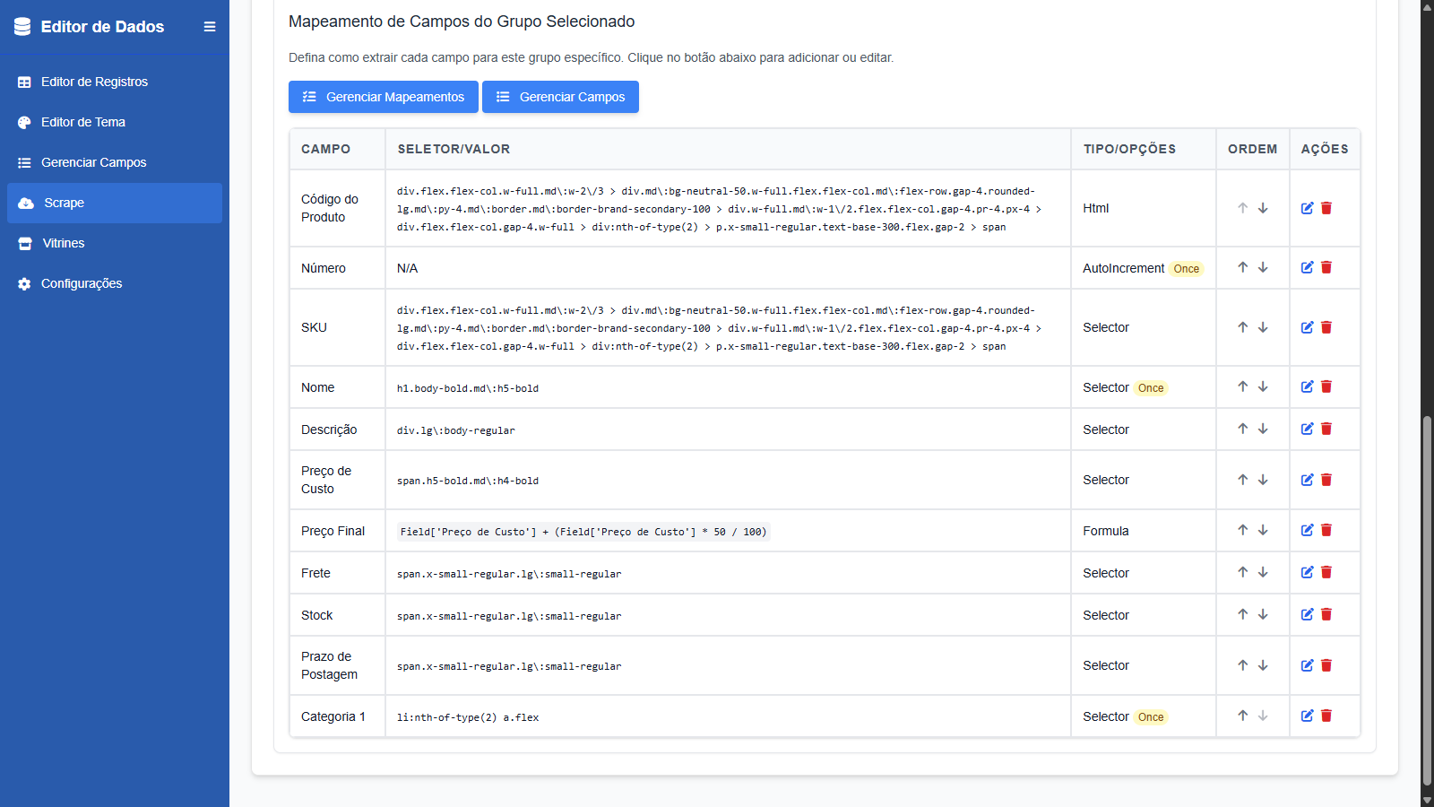This screenshot has width=1434, height=807.
Task: Click the Gerenciar Mapeamentos button
Action: tap(383, 97)
